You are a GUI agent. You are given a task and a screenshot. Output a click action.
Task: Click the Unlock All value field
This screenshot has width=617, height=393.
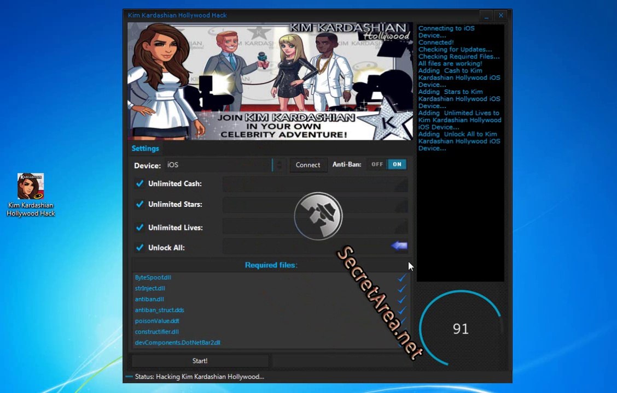315,246
